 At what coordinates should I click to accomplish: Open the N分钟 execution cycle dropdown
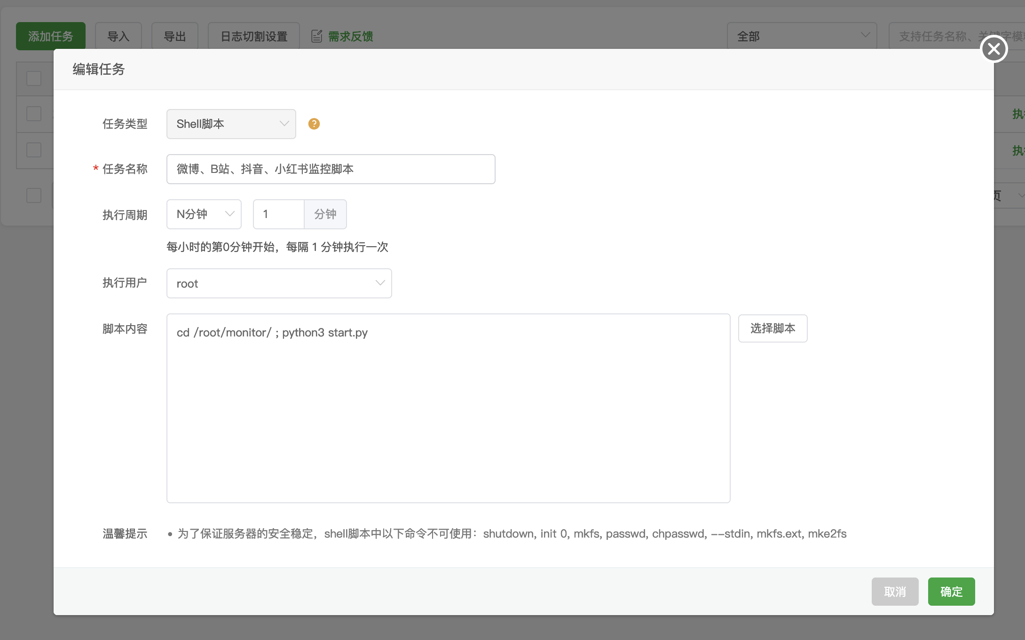[x=204, y=214]
